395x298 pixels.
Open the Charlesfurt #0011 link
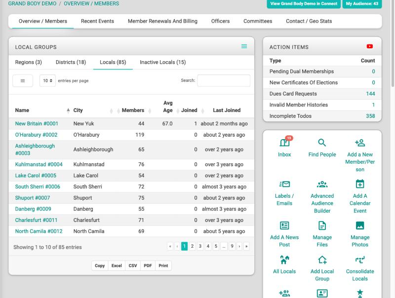pos(36,220)
